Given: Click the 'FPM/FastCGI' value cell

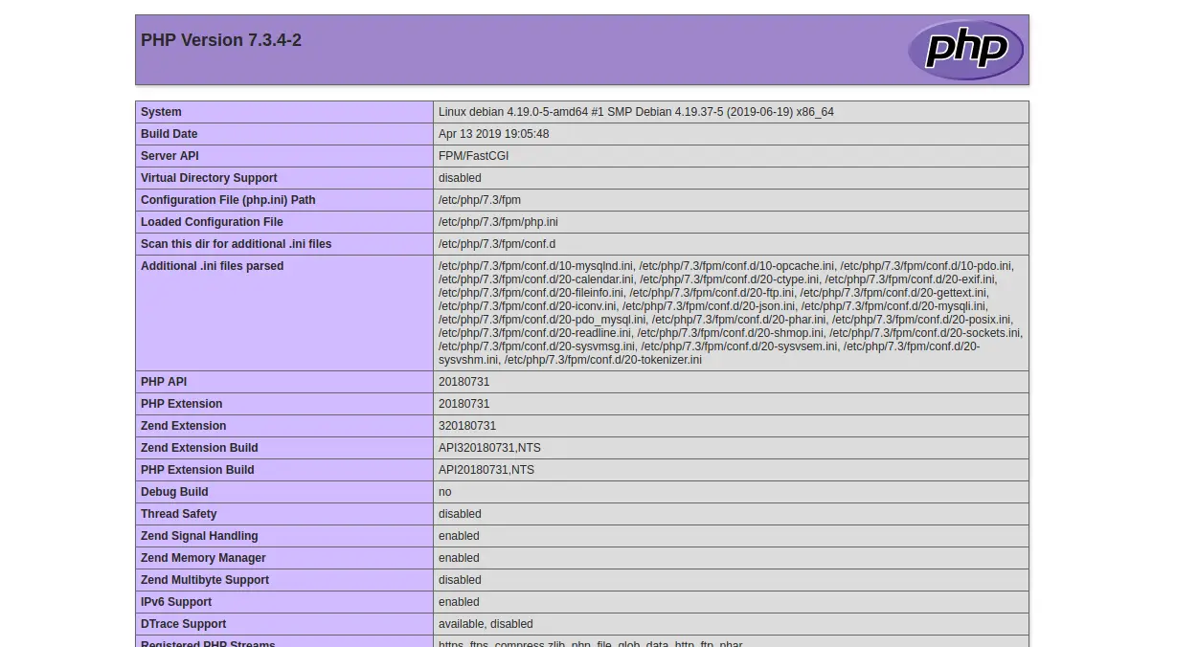Looking at the screenshot, I should pos(731,156).
